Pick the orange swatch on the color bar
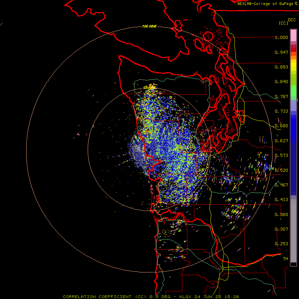 click(x=293, y=57)
